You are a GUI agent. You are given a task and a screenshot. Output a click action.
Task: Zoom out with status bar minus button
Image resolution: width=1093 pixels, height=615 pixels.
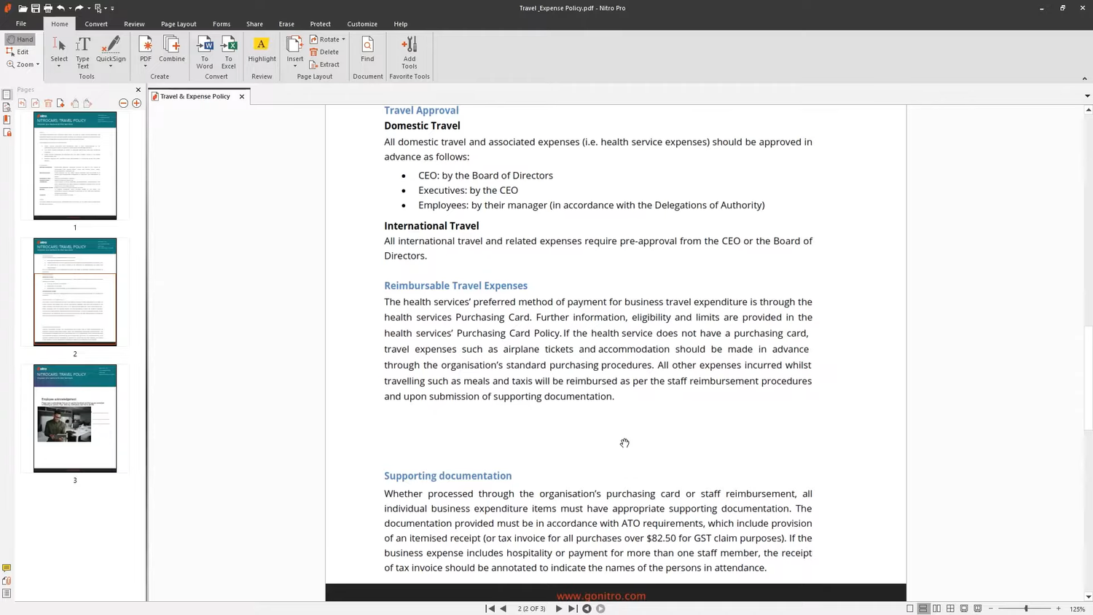[x=991, y=608]
